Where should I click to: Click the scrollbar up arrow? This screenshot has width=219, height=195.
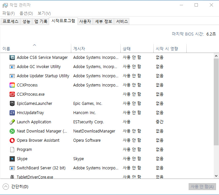(216, 56)
